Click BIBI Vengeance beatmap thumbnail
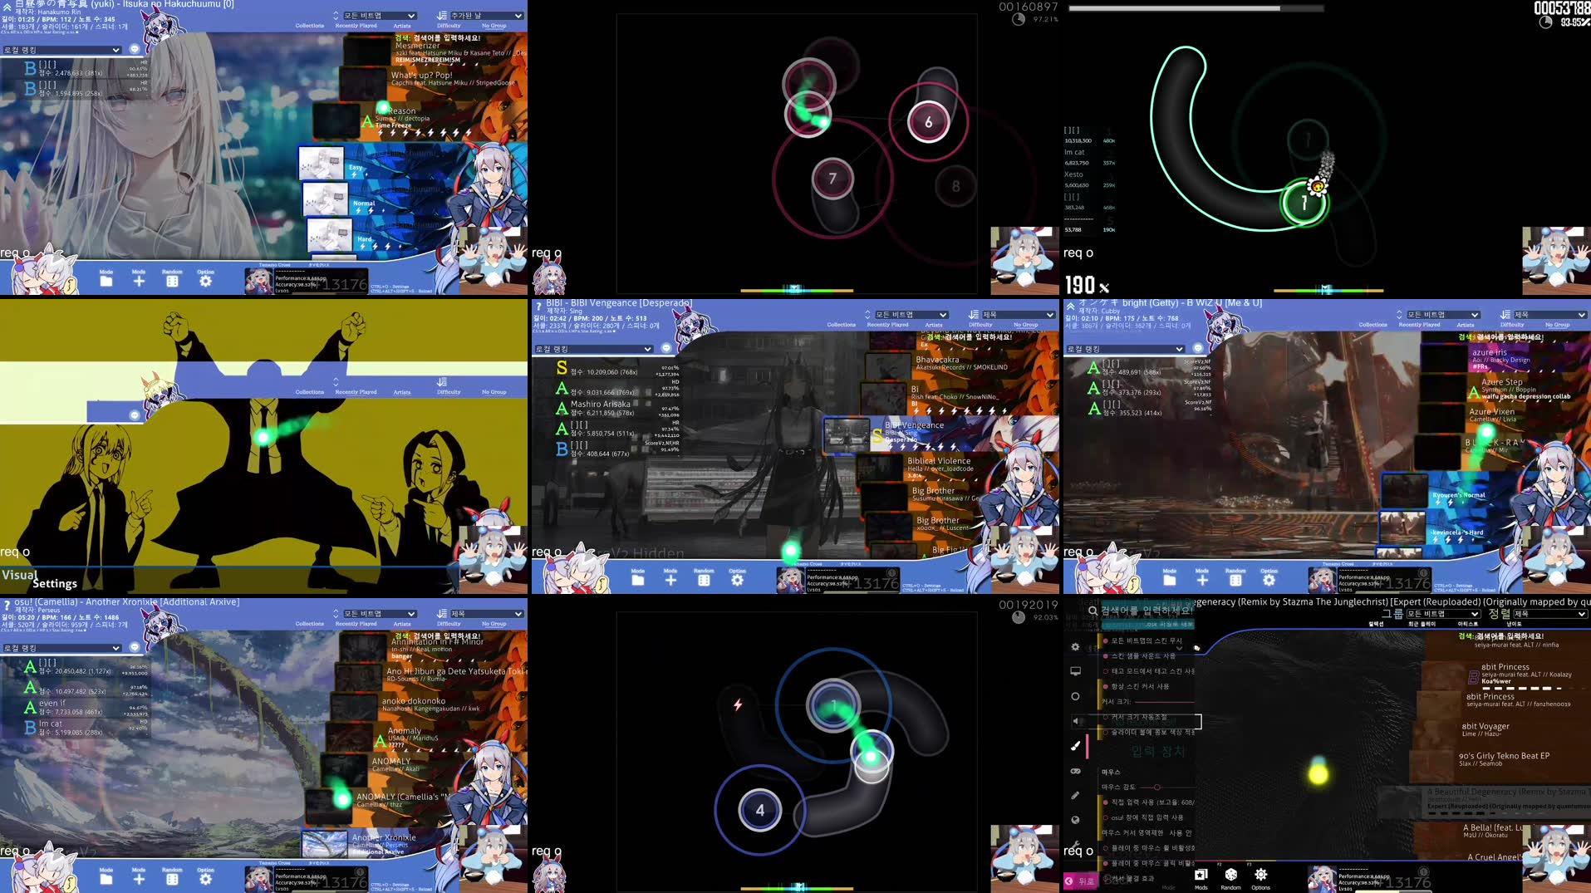The height and width of the screenshot is (893, 1591). click(847, 434)
